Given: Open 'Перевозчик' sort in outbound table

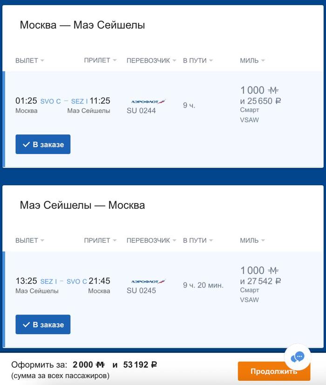Looking at the screenshot, I should tap(151, 61).
